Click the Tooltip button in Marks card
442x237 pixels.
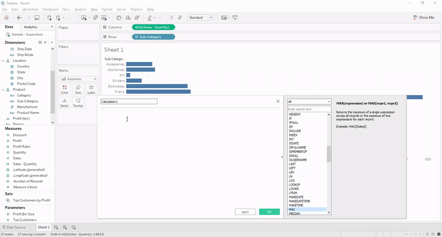(x=78, y=102)
